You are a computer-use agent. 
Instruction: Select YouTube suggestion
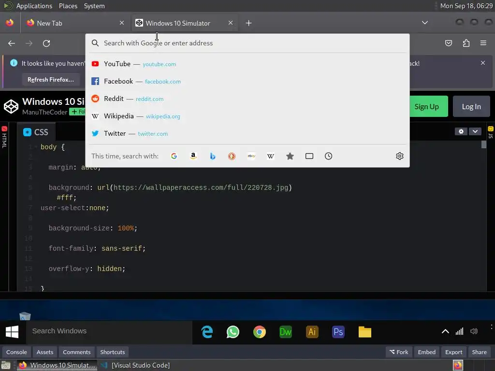click(247, 64)
